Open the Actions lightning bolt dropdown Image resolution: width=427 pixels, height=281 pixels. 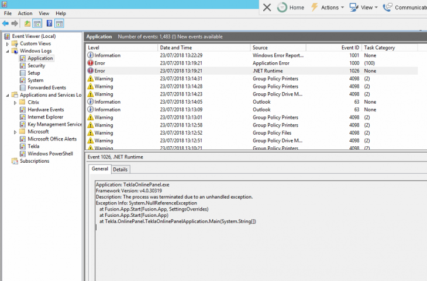(328, 8)
